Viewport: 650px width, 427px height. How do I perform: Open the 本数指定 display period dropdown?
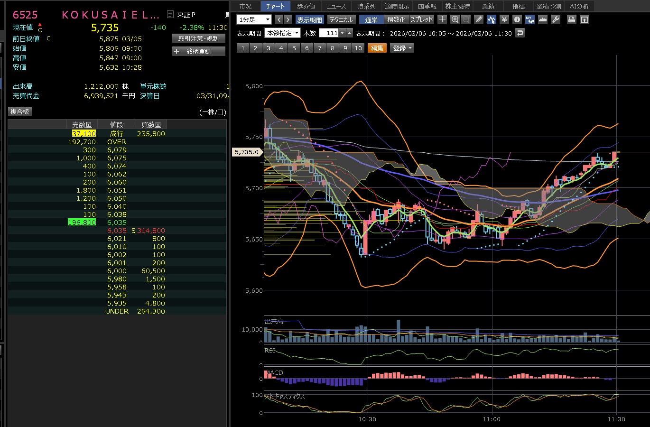(x=283, y=33)
